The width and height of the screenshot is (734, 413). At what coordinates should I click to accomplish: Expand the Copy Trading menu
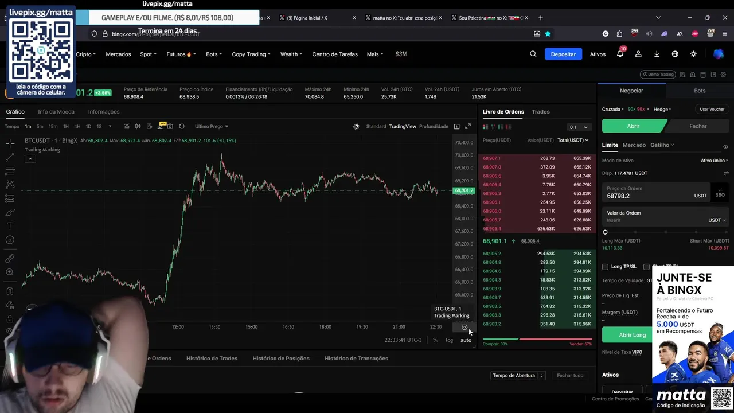[251, 54]
